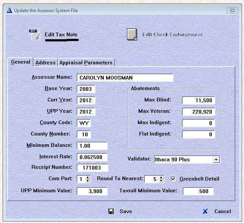Edit the Taxroll Minimum Value field

click(198, 191)
